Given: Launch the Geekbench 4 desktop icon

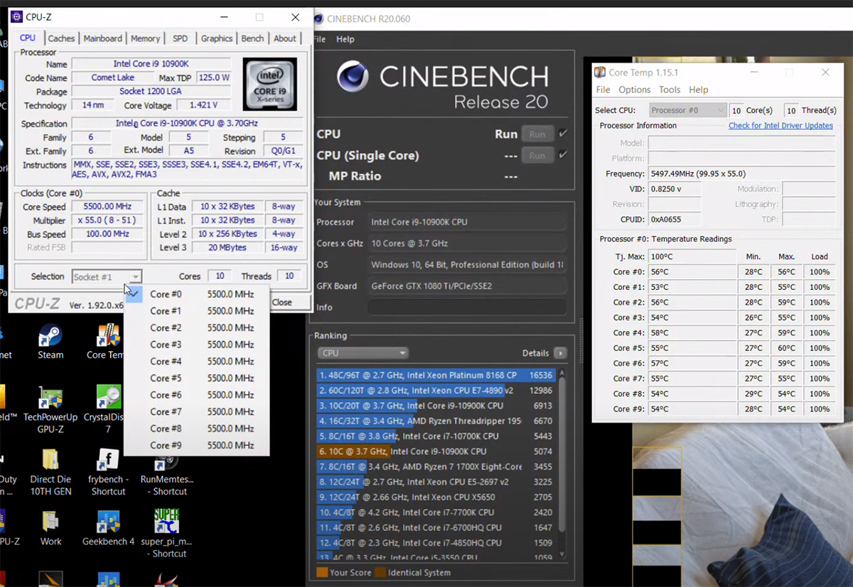Looking at the screenshot, I should pyautogui.click(x=108, y=528).
